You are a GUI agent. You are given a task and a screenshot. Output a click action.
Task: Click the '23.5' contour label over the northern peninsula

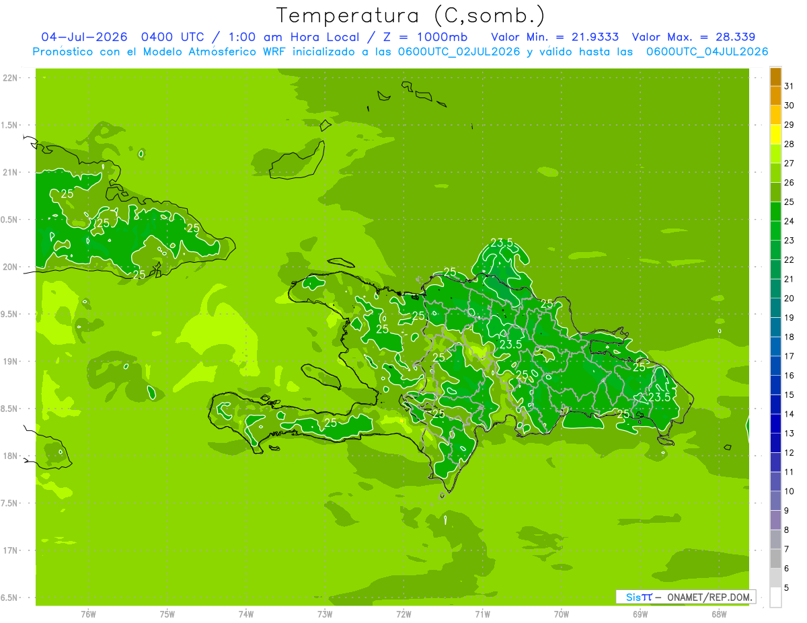pyautogui.click(x=502, y=243)
